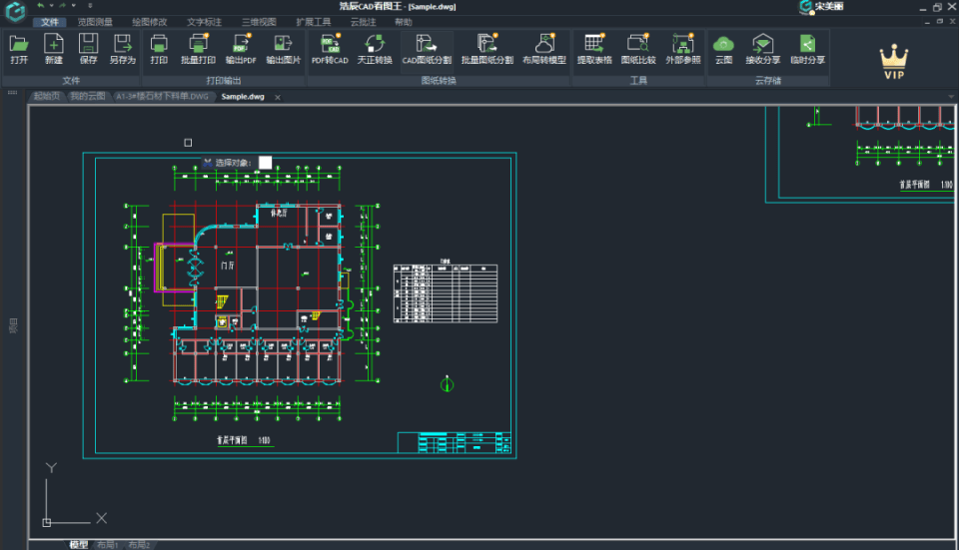Open the 云图 cloud drawings
The image size is (959, 550).
pyautogui.click(x=723, y=49)
